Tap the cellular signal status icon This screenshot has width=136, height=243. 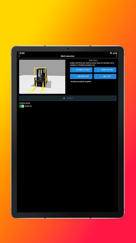[114, 53]
